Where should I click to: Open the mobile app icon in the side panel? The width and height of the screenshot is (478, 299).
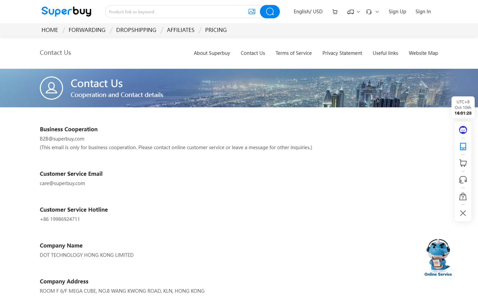pyautogui.click(x=463, y=147)
